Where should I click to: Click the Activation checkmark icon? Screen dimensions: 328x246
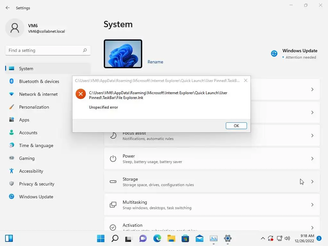click(113, 227)
